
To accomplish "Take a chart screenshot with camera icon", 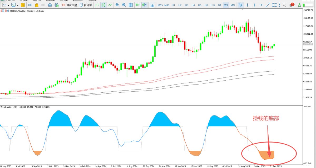I will 152,5.
